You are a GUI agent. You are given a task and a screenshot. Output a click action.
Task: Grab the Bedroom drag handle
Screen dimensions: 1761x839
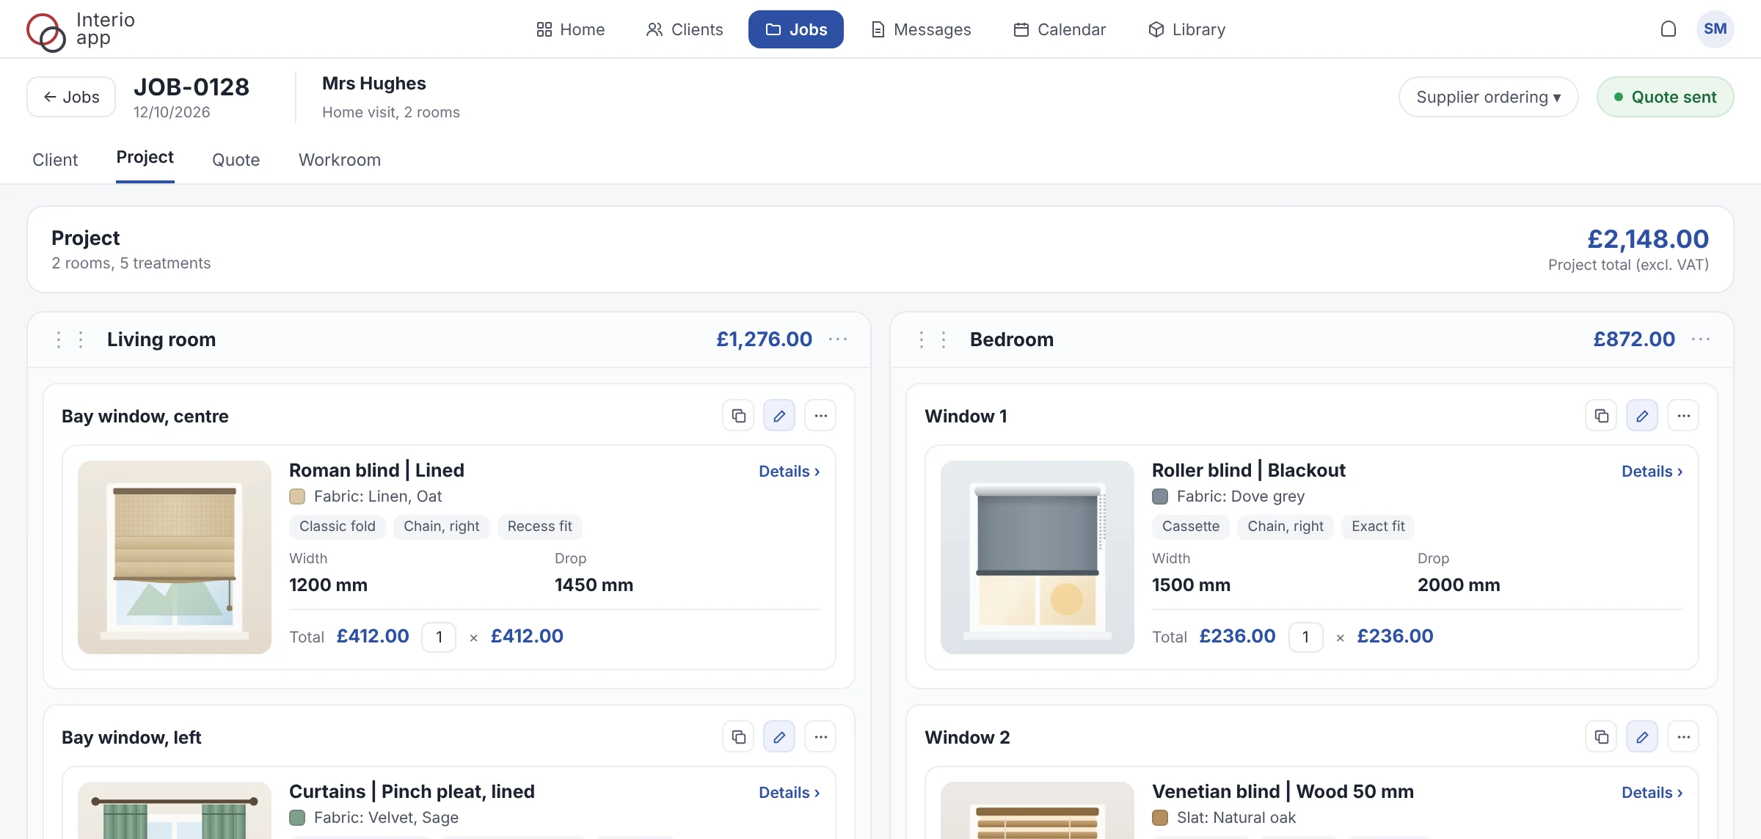[x=933, y=340]
